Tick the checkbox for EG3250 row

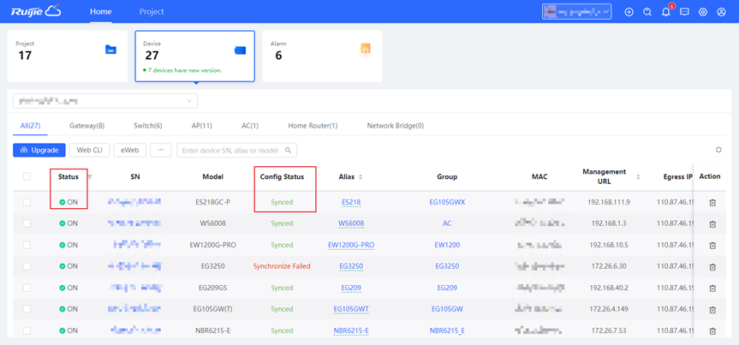[x=27, y=266]
